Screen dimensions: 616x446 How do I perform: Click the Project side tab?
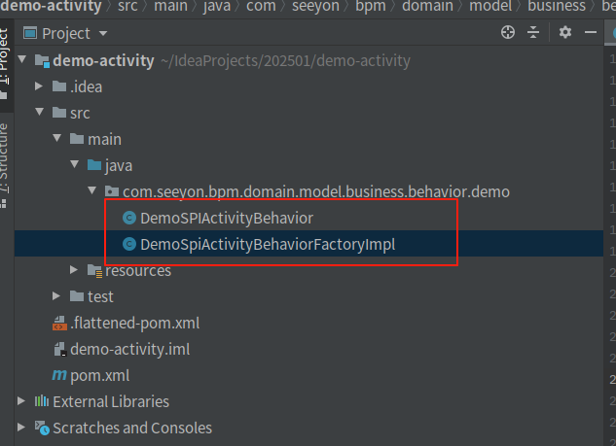tap(5, 60)
